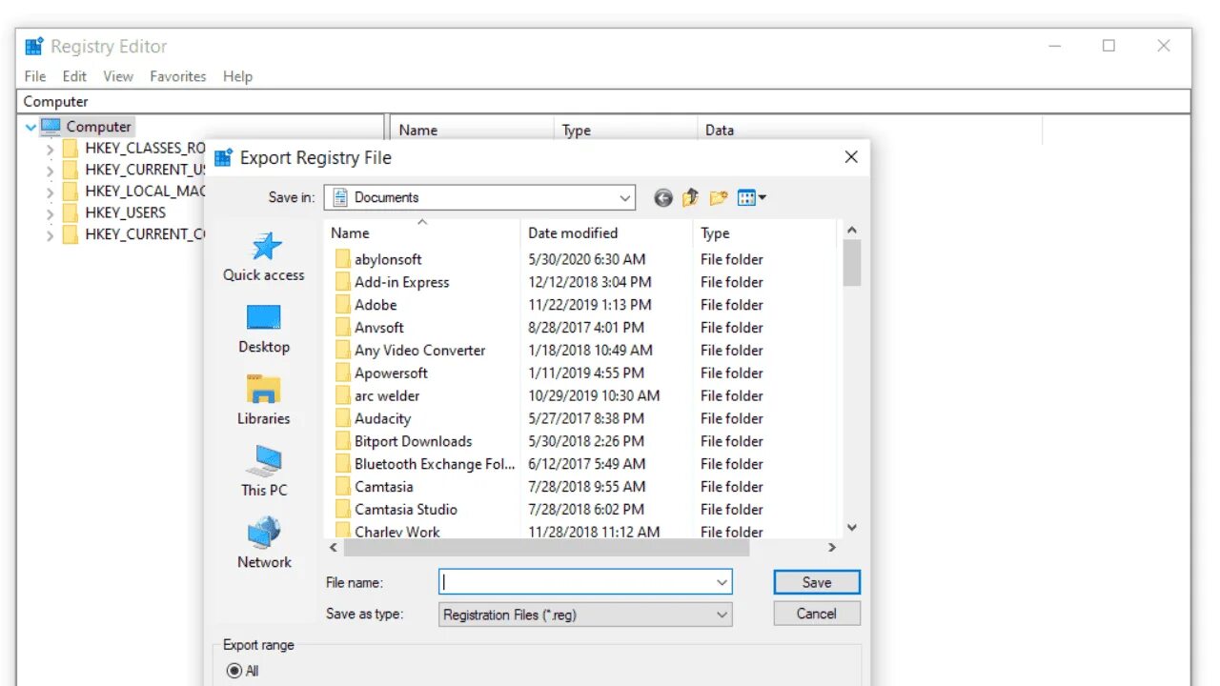Click the horizontal scrollbar thumb in file list

(x=545, y=548)
